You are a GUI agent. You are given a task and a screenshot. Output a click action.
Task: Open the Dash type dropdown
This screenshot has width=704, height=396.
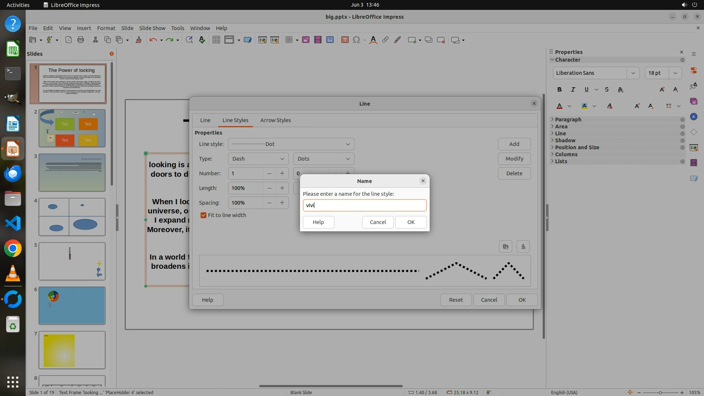coord(258,159)
